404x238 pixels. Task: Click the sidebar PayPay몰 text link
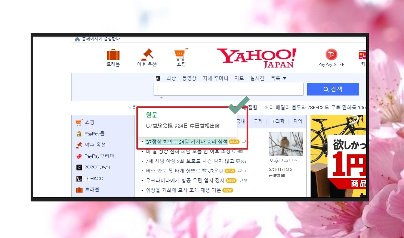(x=94, y=134)
